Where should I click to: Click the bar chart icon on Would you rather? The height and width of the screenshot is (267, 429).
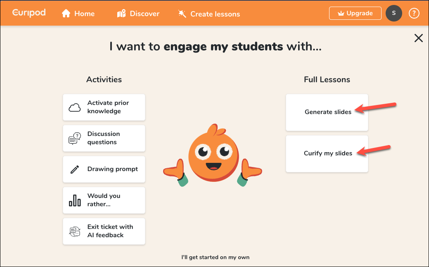(x=74, y=200)
